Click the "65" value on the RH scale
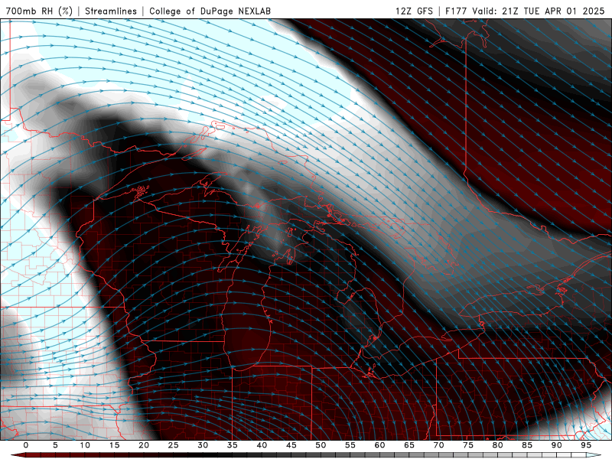Image resolution: width=612 pixels, height=459 pixels. coord(409,445)
